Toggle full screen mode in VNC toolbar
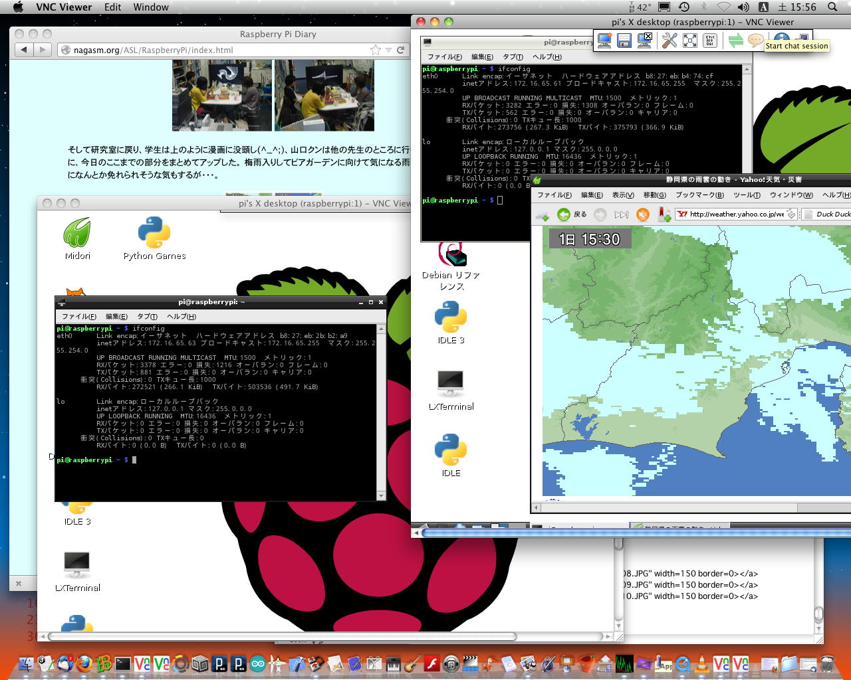 [690, 41]
